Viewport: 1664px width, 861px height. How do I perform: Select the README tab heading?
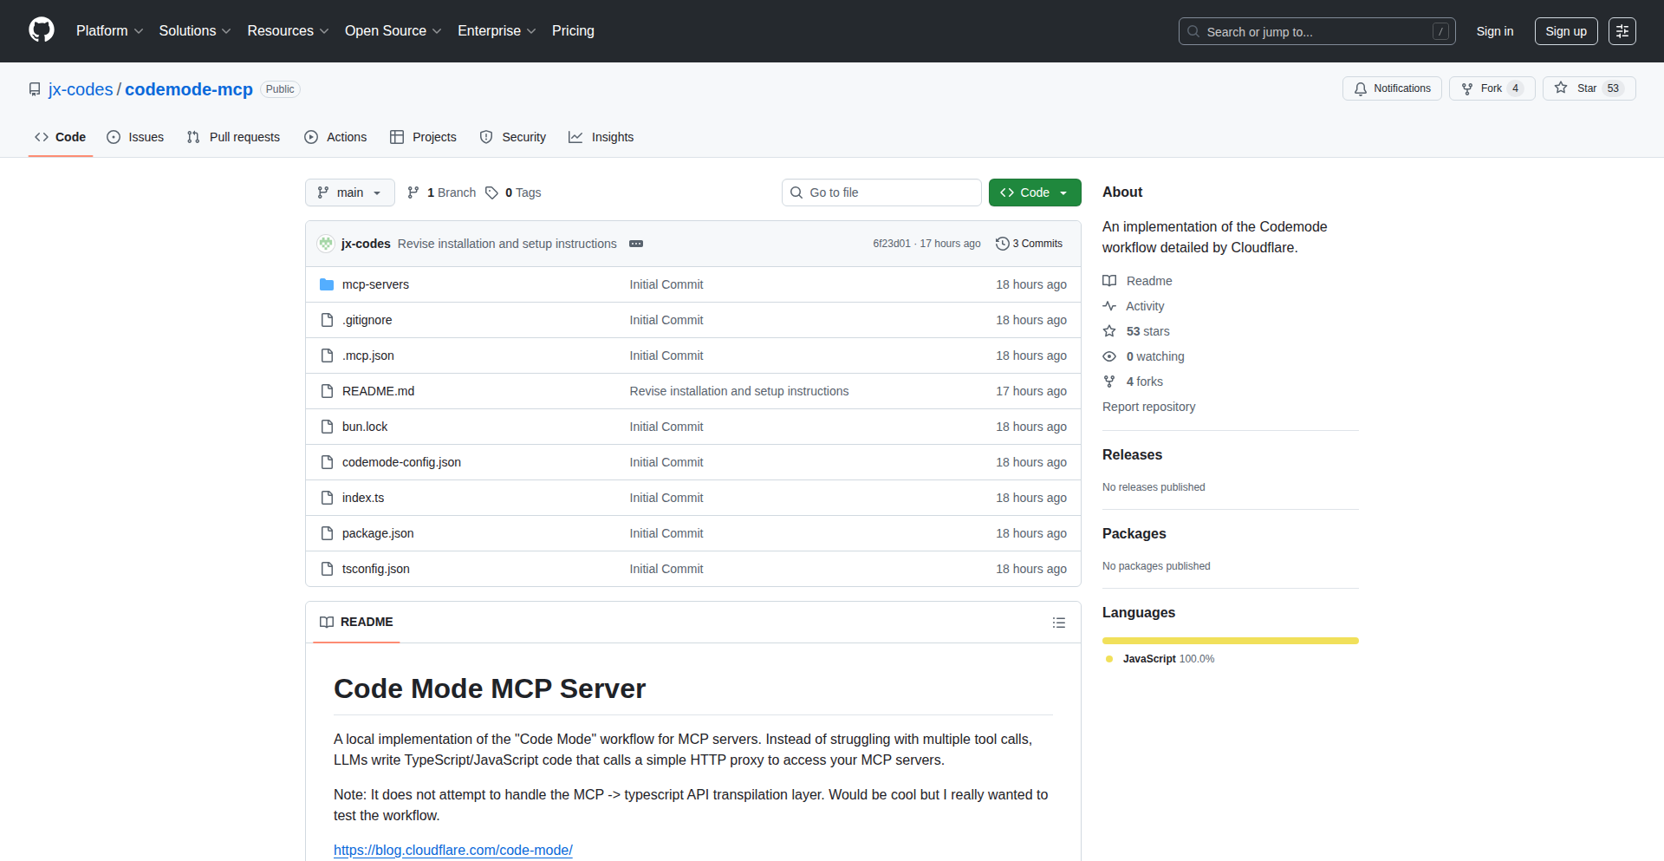click(x=356, y=622)
